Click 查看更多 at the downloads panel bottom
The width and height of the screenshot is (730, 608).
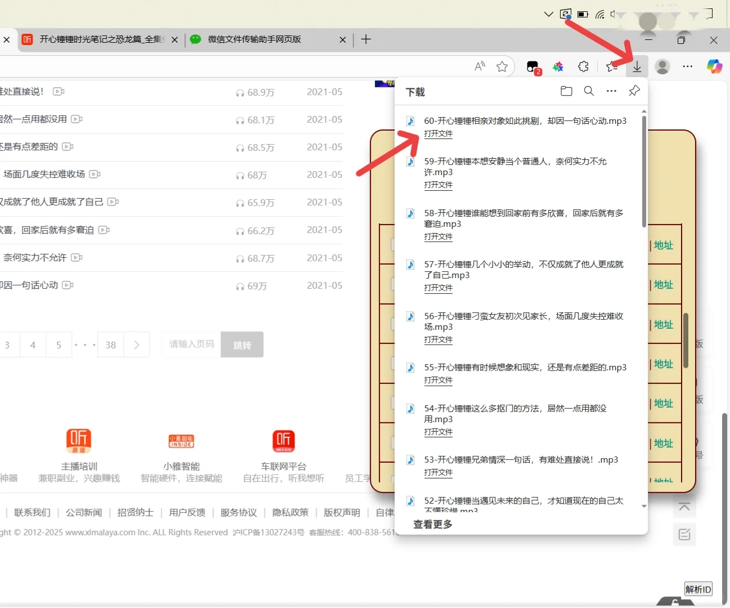pyautogui.click(x=433, y=525)
